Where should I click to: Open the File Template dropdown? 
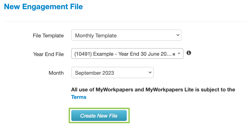click(x=126, y=35)
